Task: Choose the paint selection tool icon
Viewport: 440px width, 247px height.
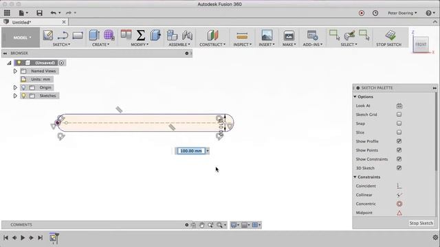Action: (349, 35)
